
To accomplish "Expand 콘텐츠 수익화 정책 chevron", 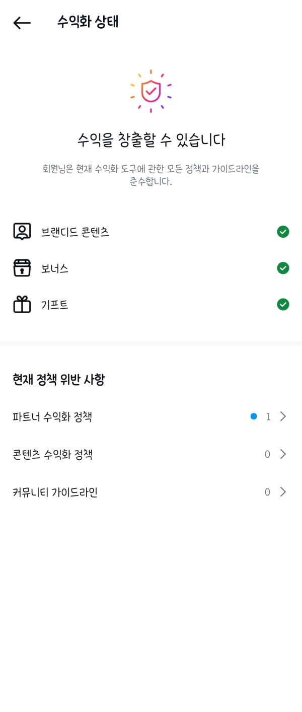I will point(283,454).
